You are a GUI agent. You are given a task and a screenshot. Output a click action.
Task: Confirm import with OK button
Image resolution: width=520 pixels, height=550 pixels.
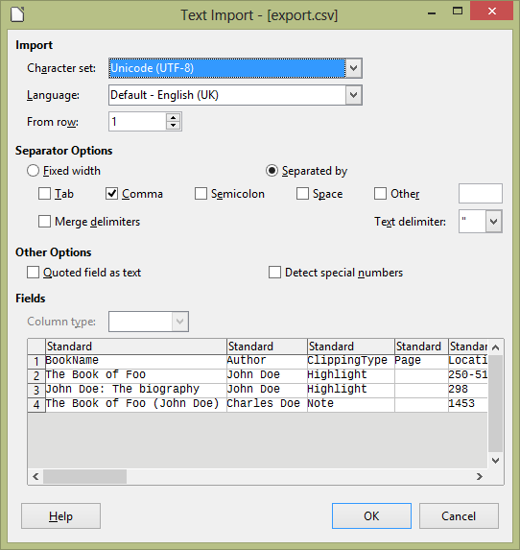tap(371, 516)
